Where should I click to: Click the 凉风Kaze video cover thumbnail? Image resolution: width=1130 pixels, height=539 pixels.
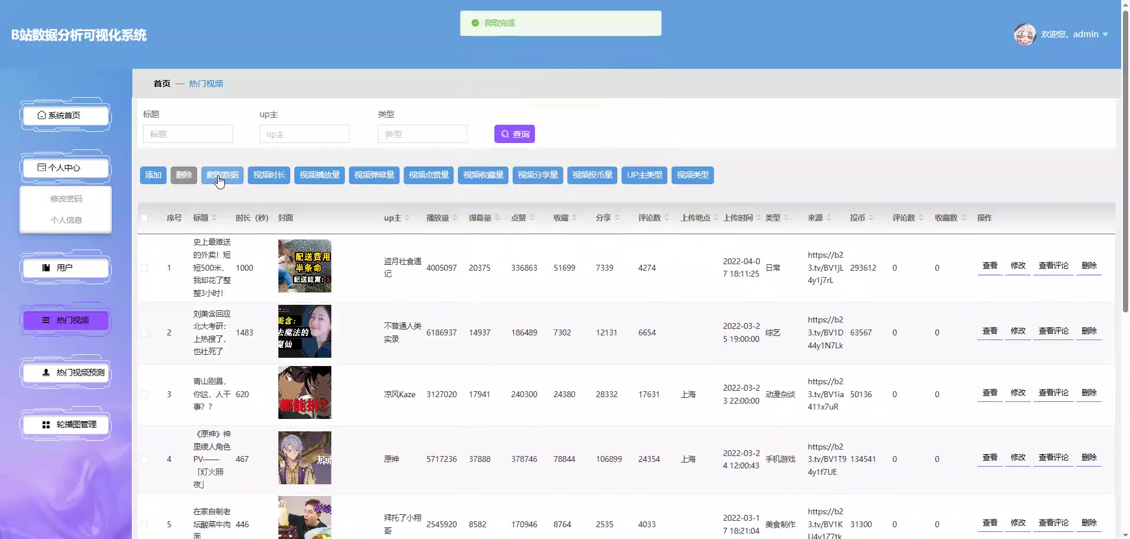pos(305,392)
